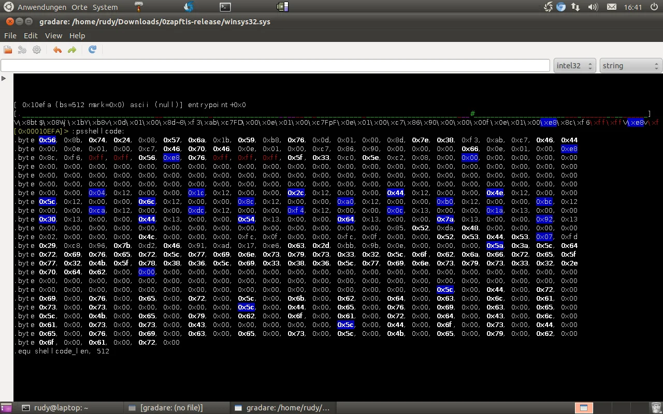Click the orange undo arrow
This screenshot has height=414, width=663.
coord(57,50)
